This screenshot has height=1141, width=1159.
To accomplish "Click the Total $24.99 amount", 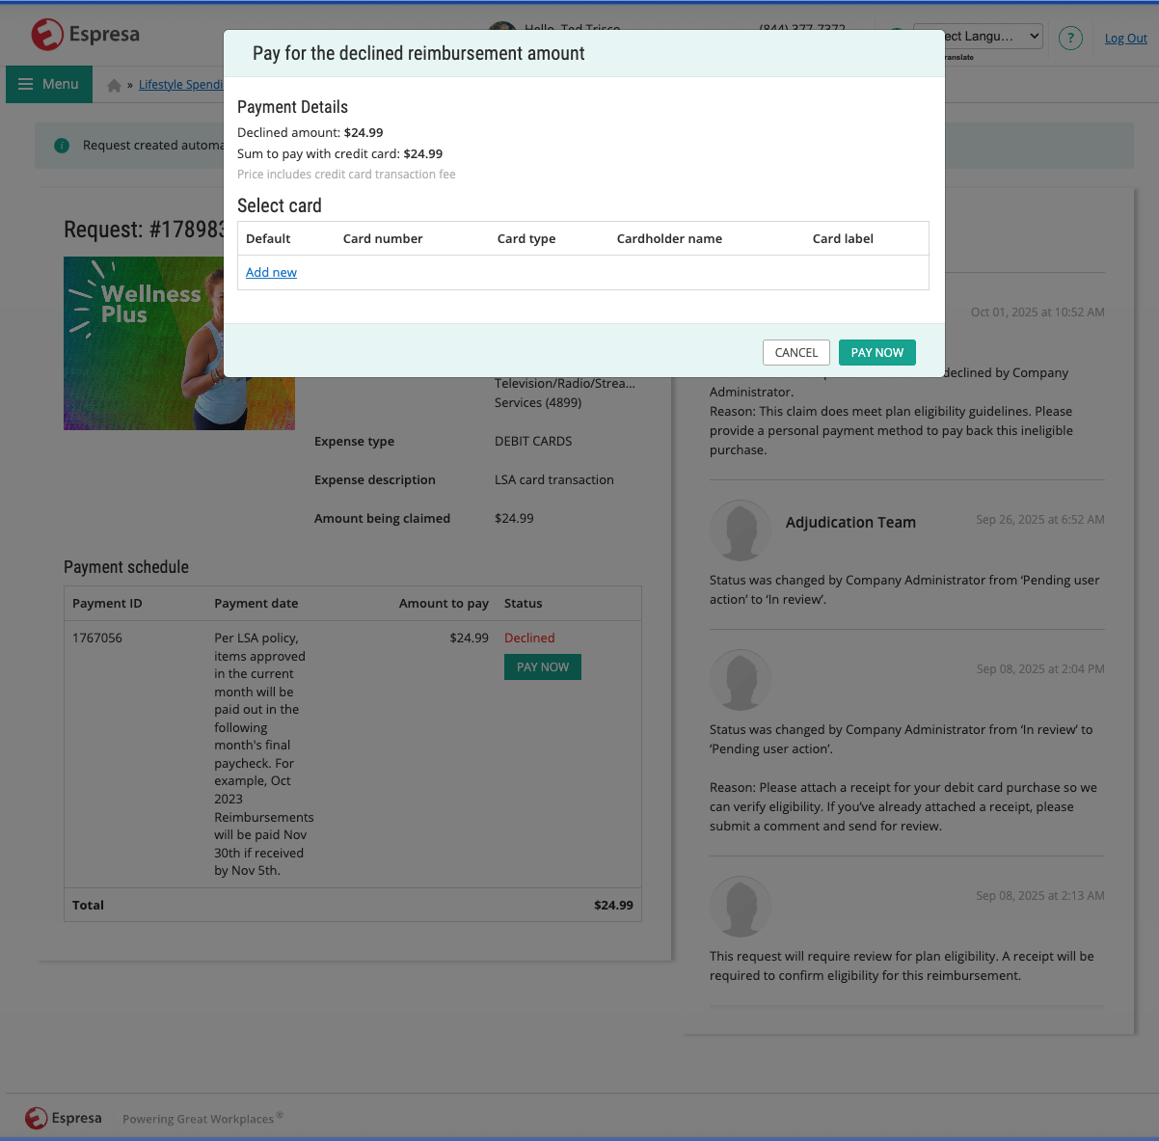I will point(613,906).
